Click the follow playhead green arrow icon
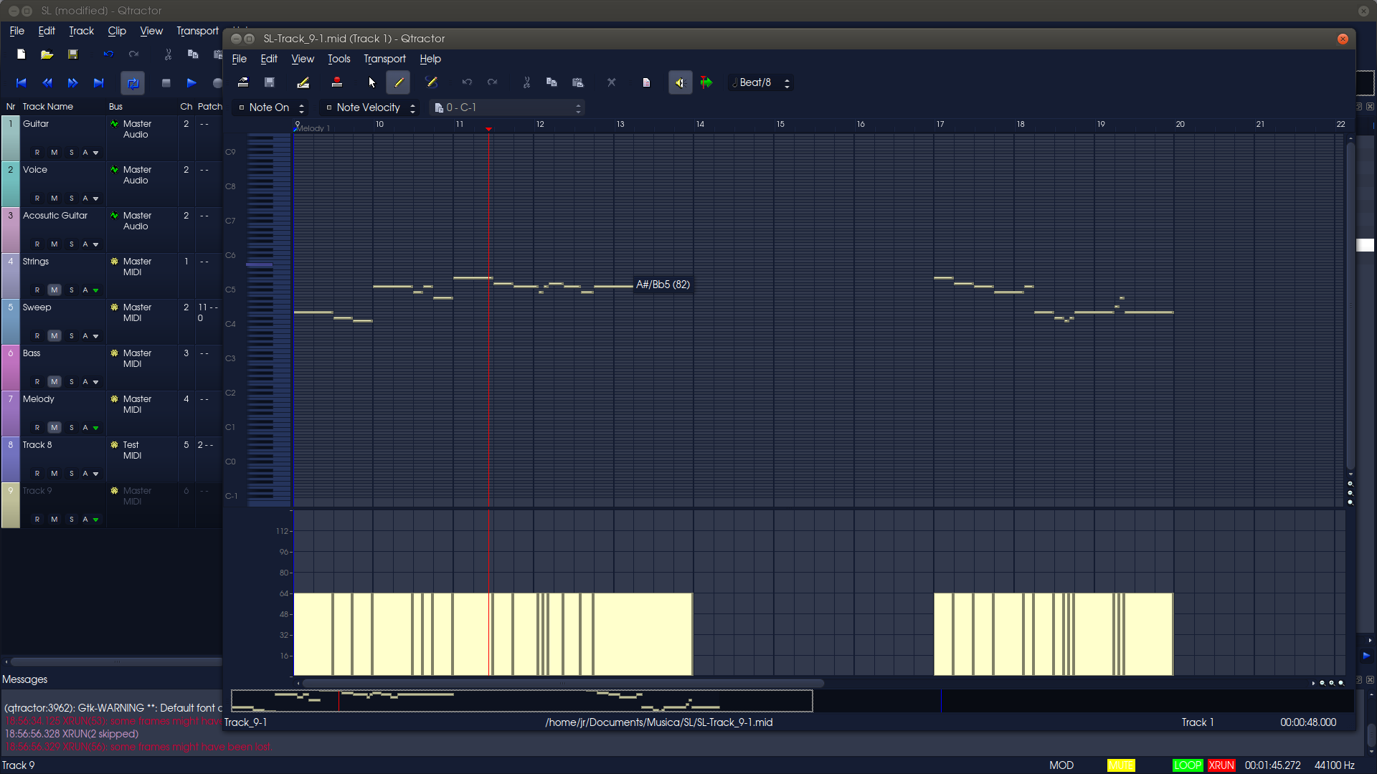1377x774 pixels. 706,82
